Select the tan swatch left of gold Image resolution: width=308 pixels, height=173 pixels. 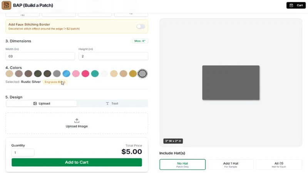tap(123, 73)
